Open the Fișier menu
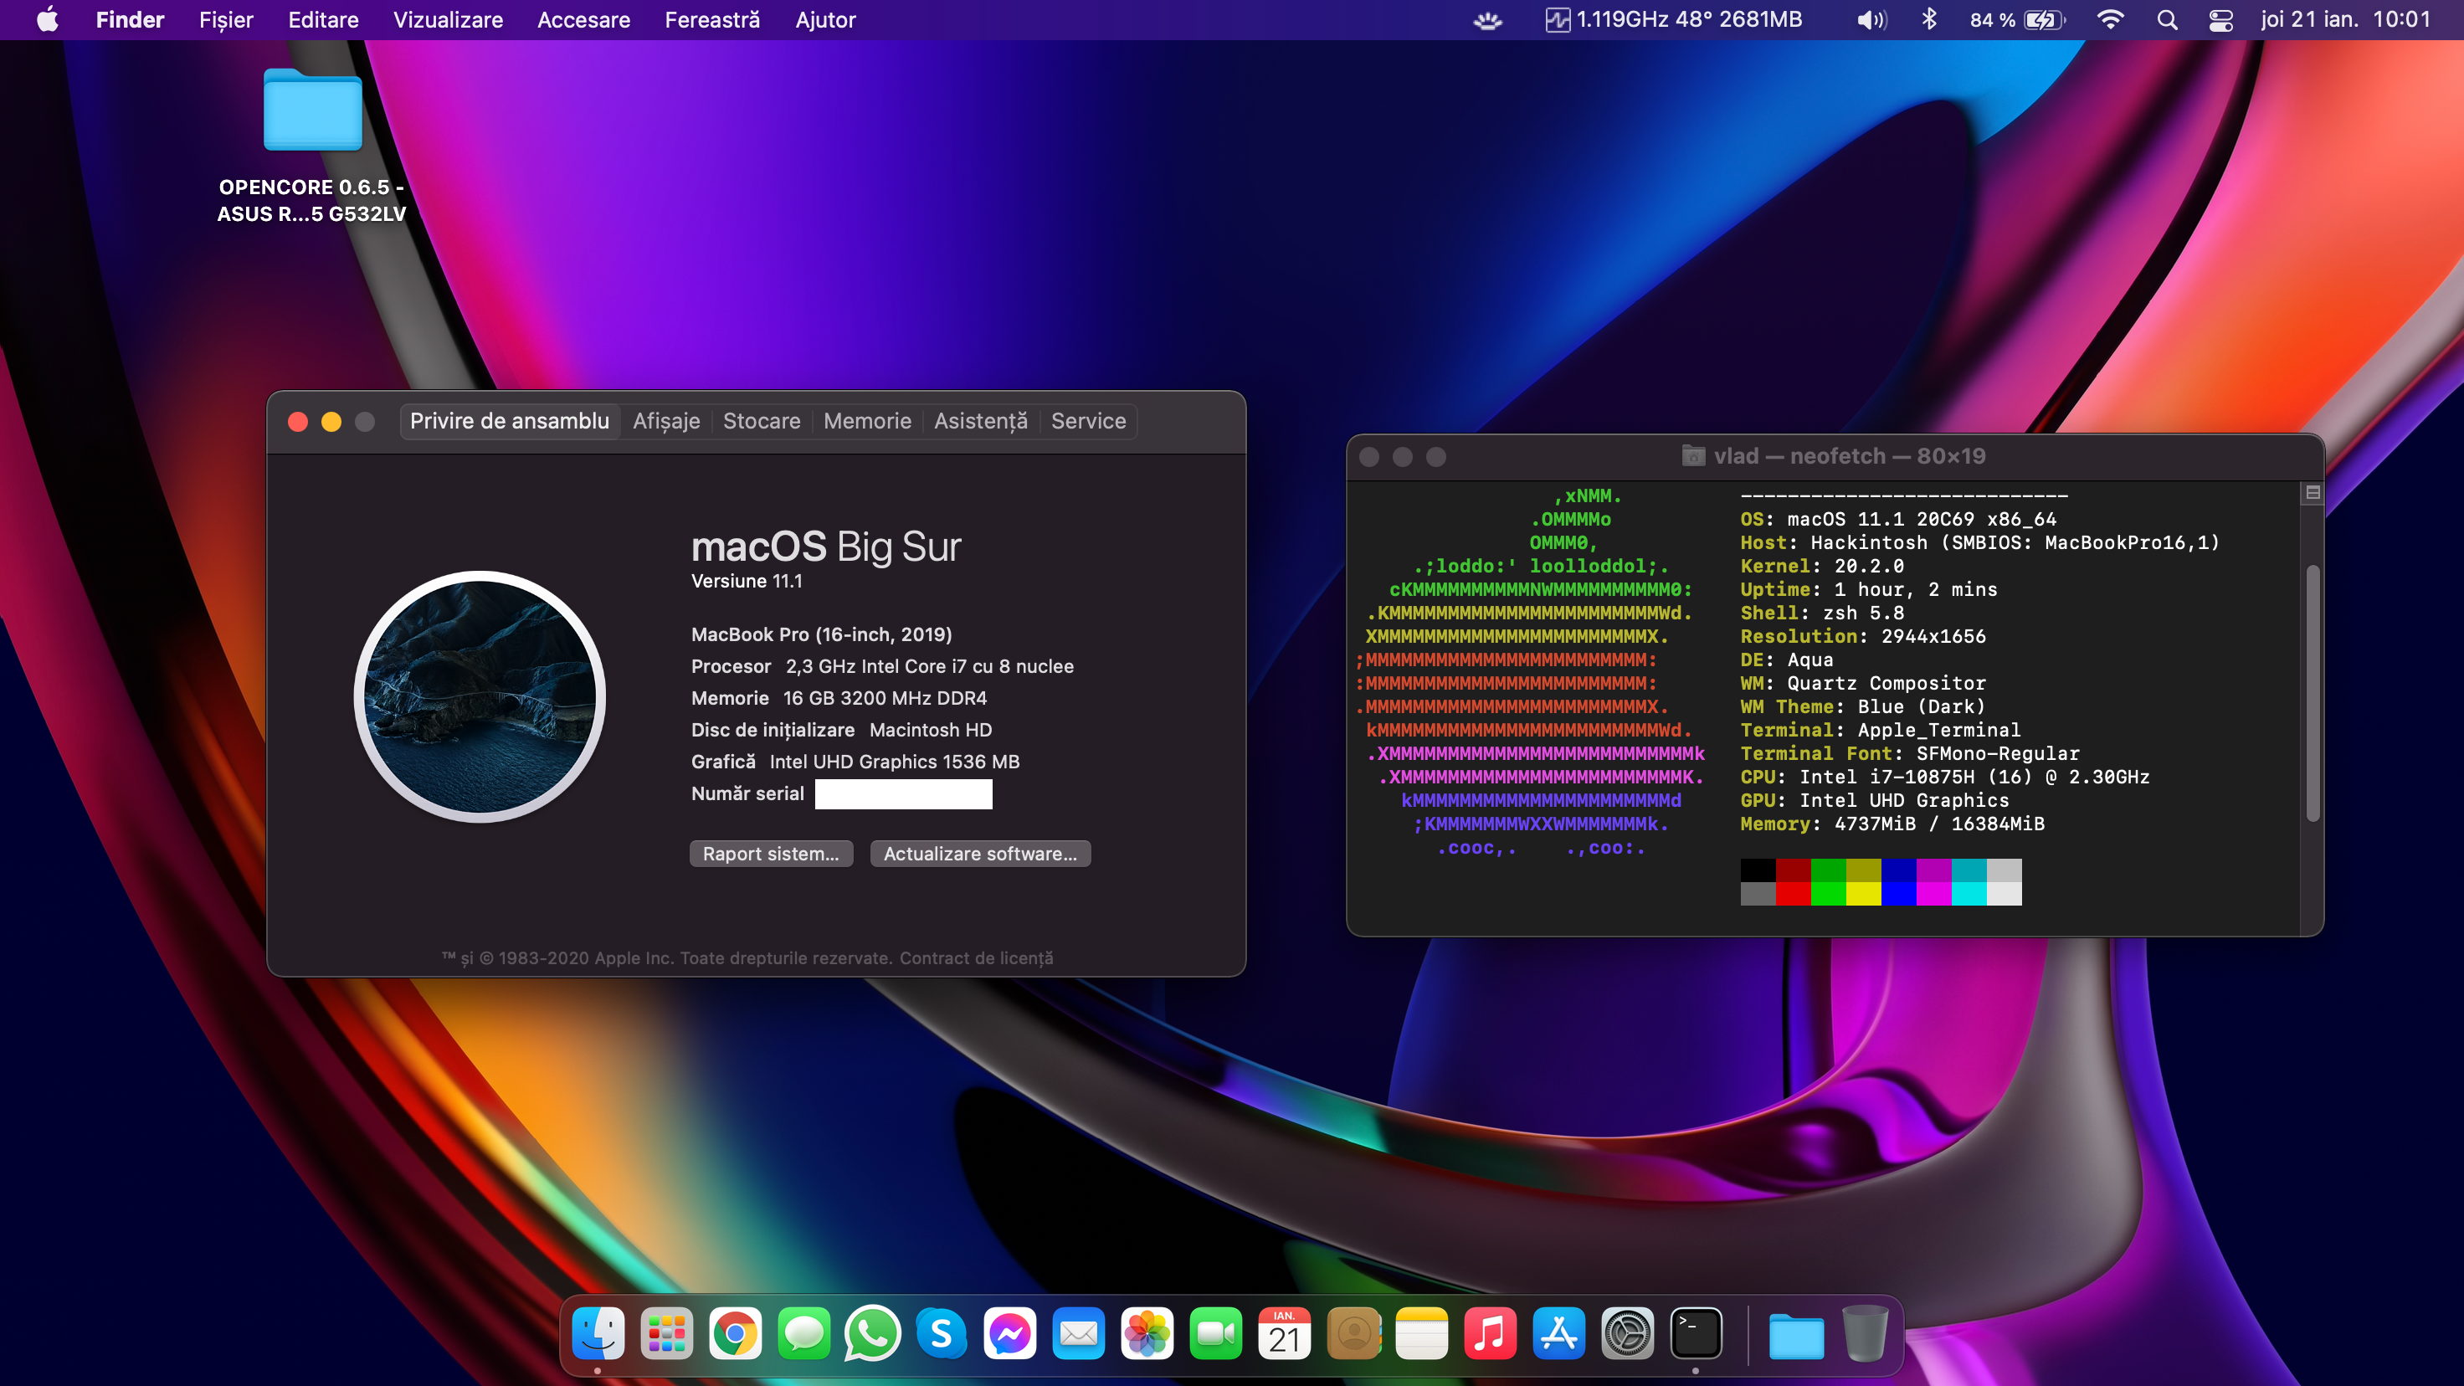2464x1386 pixels. [226, 20]
